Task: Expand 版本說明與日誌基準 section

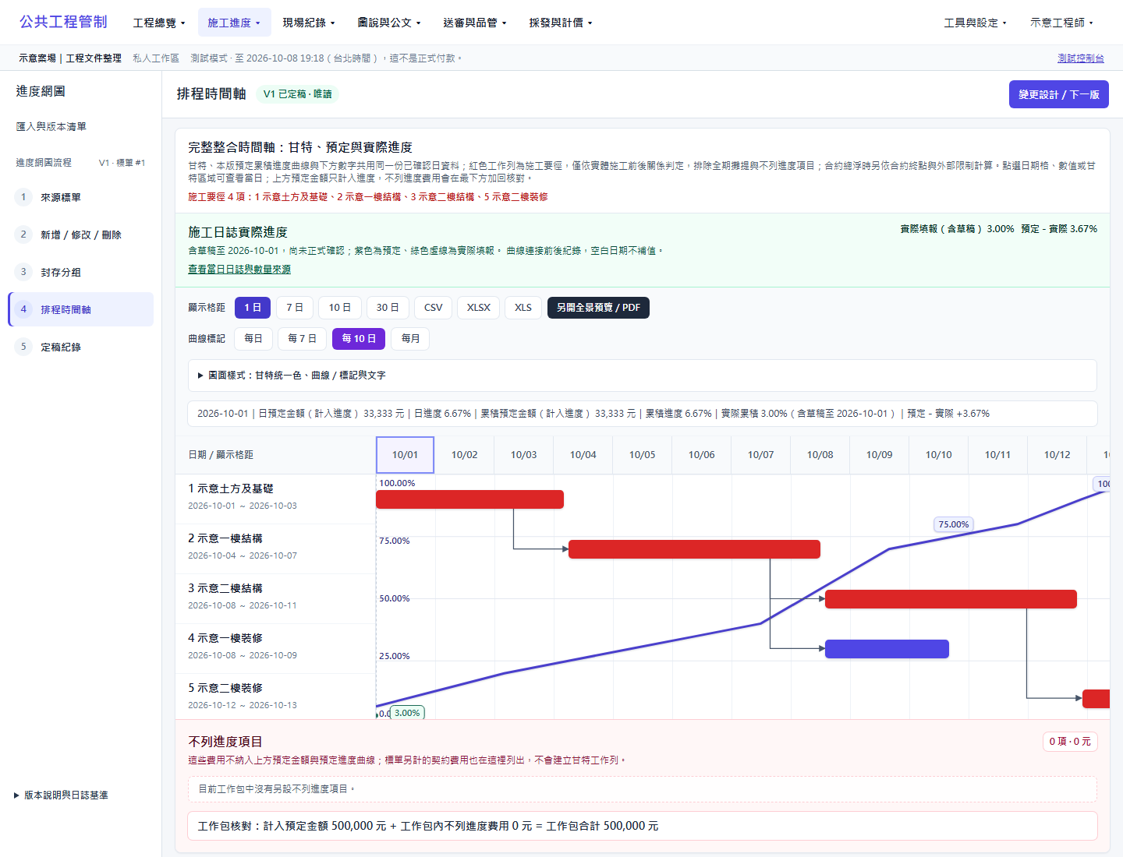Action: 62,795
